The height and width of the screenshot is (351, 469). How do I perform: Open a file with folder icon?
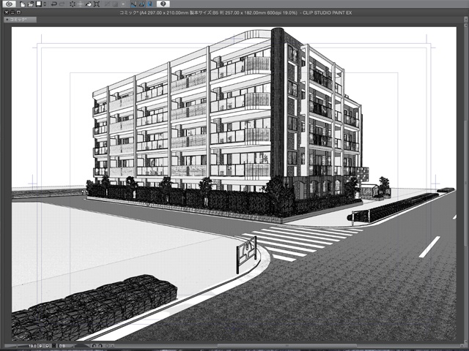point(31,4)
